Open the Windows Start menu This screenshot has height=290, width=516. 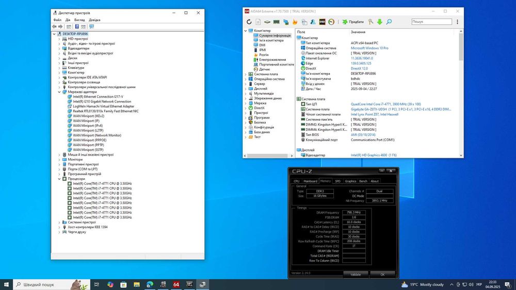coord(6,284)
